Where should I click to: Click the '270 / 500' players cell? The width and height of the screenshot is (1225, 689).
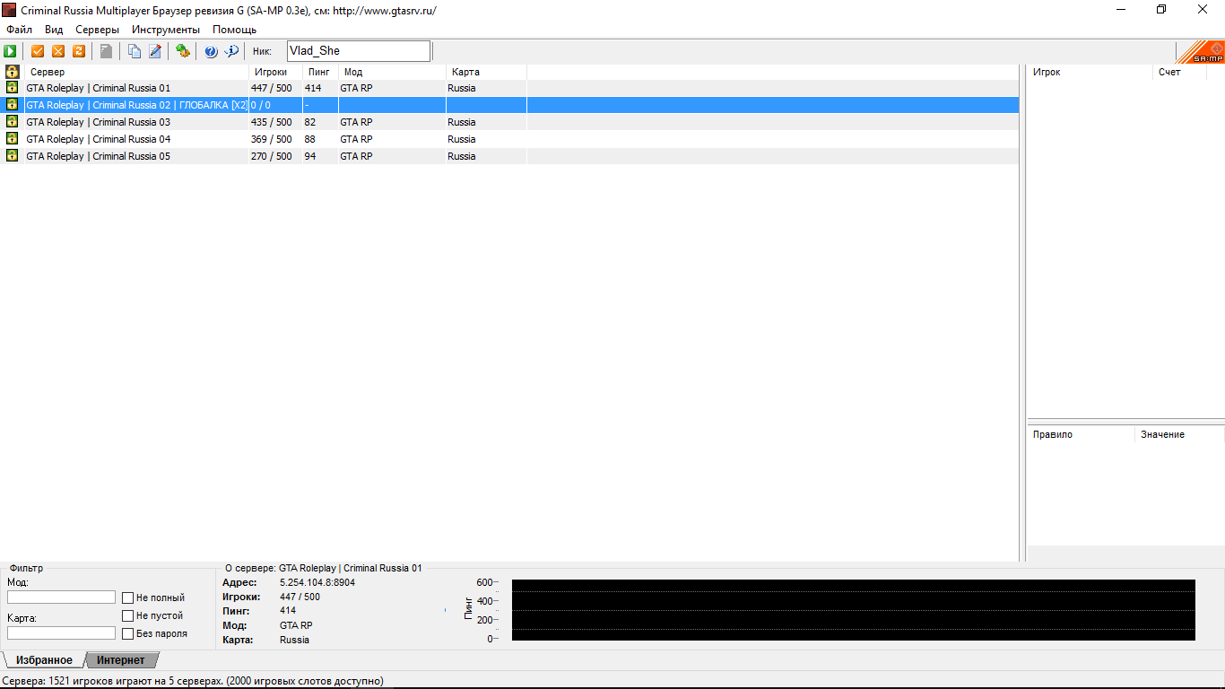click(x=271, y=156)
